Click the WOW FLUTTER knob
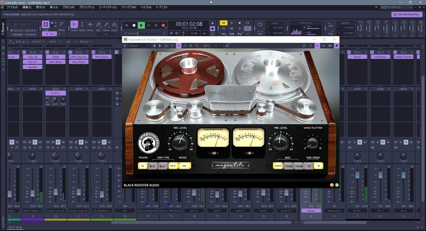 [x=312, y=144]
